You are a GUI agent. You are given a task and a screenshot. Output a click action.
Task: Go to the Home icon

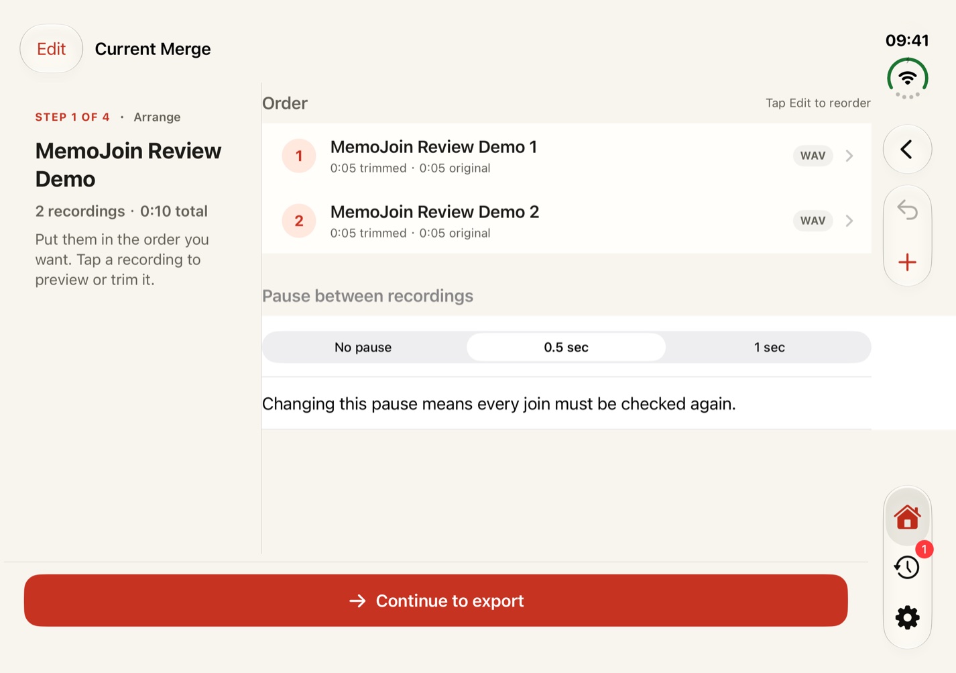[907, 517]
